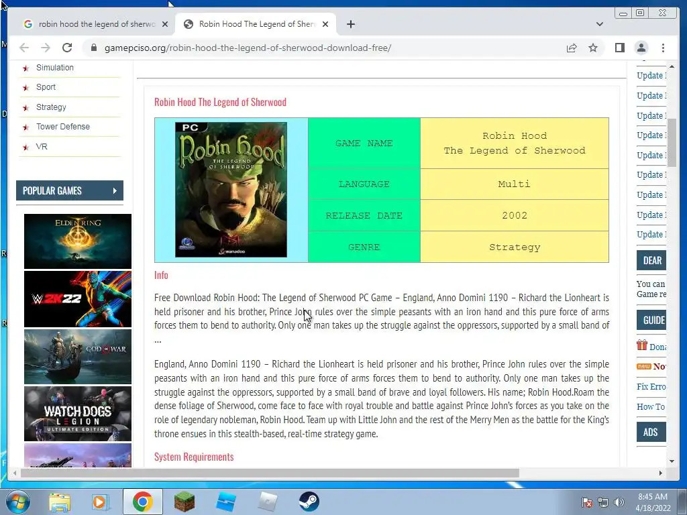Open the gray Roblox taskbar icon

(x=268, y=502)
